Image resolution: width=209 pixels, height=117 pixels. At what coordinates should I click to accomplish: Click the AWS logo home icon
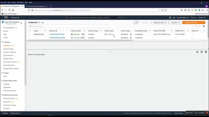(6, 18)
